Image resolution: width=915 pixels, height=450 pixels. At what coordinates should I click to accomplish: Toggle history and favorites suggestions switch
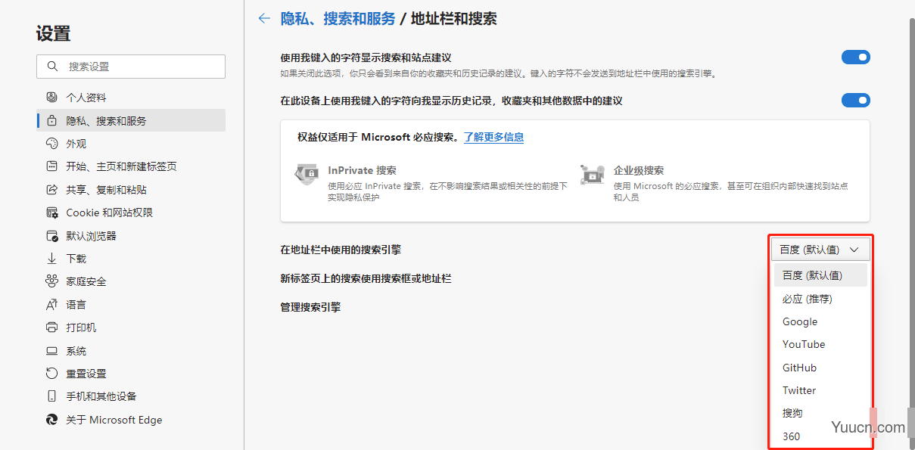point(856,101)
